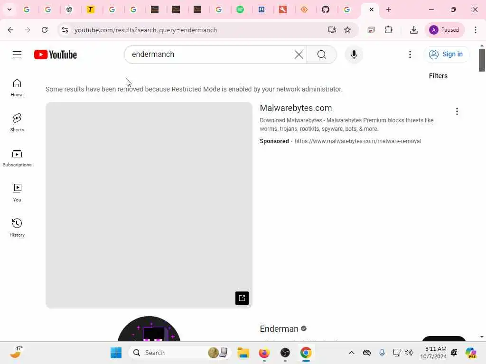Switch to the ChatGPT tab
This screenshot has height=364, width=486.
coord(69,9)
